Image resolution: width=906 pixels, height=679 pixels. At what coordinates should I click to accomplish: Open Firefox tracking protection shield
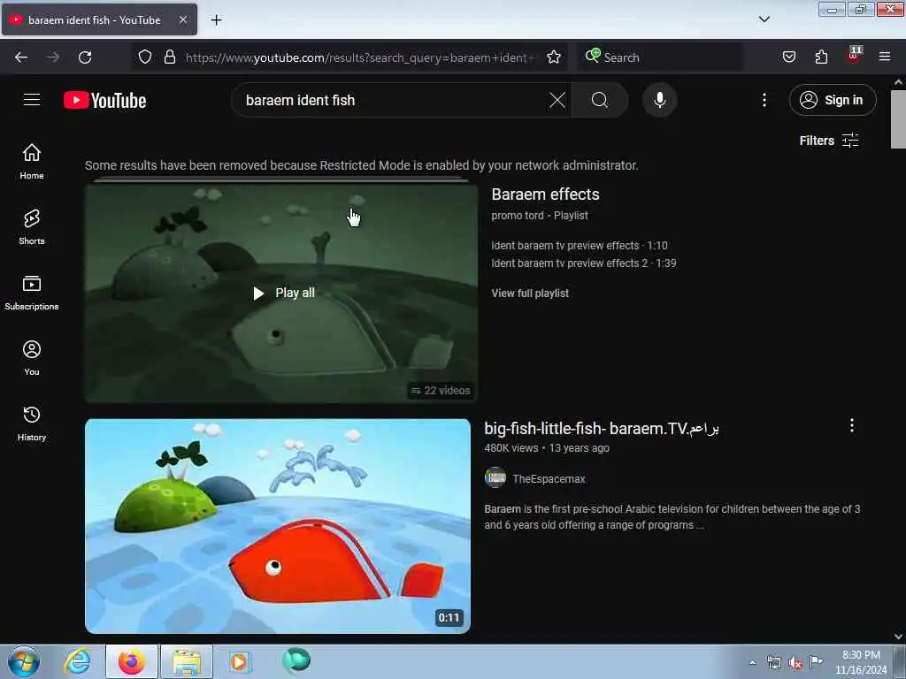[x=145, y=57]
